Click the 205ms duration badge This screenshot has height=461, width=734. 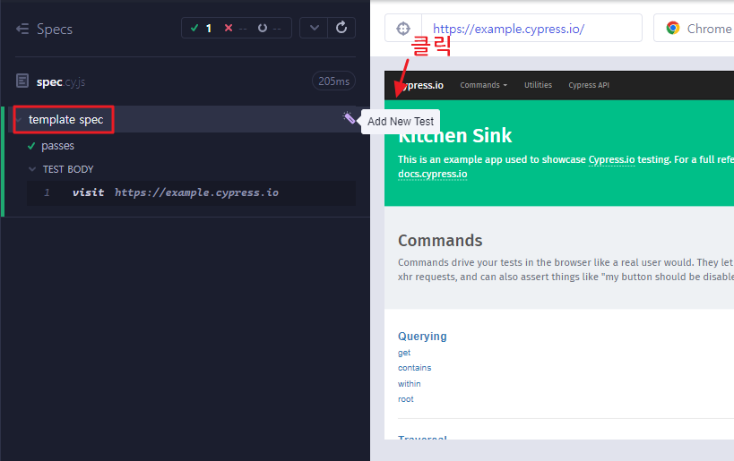coord(333,81)
